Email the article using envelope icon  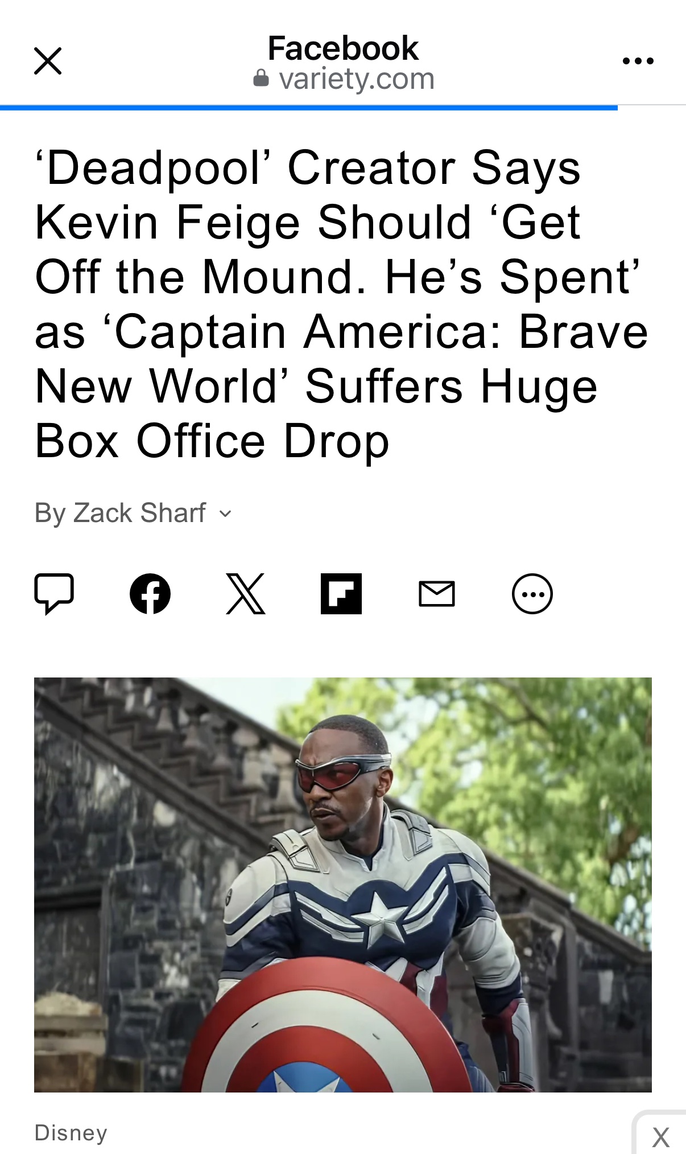pos(437,594)
